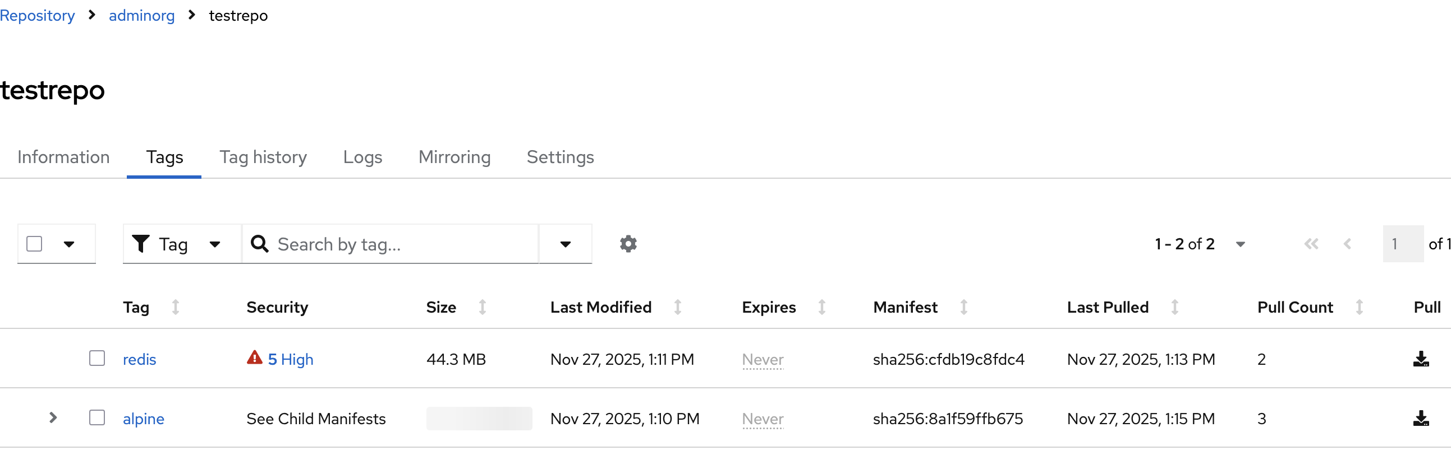Click the red High vulnerability warning icon

(x=255, y=358)
